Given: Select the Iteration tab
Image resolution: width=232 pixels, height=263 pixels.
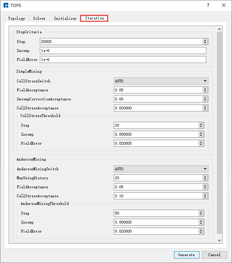Looking at the screenshot, I should click(x=94, y=18).
